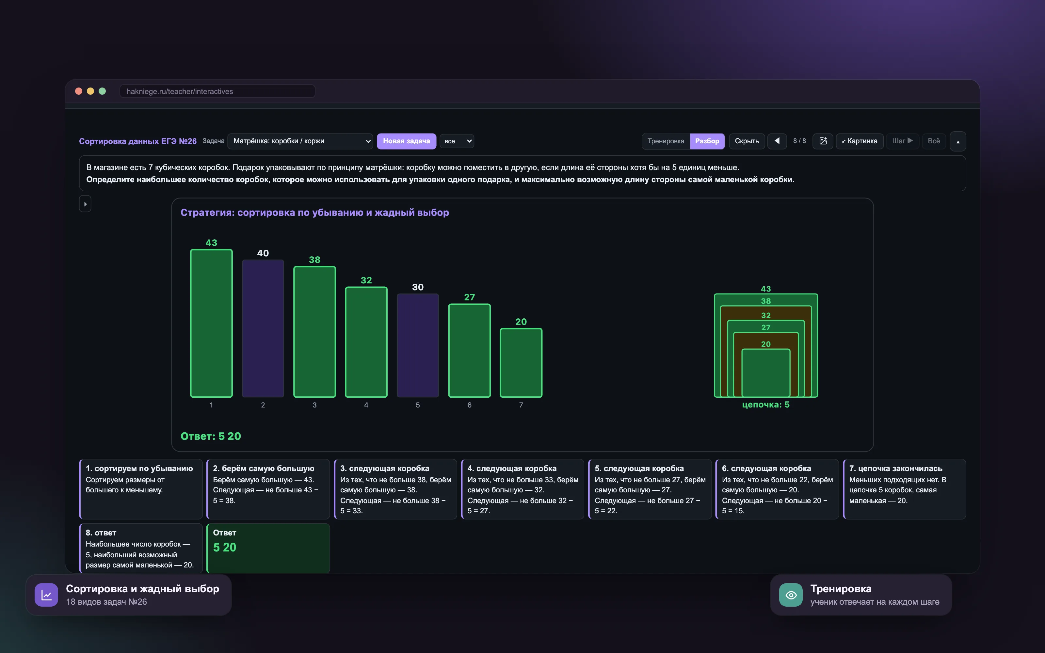The height and width of the screenshot is (653, 1045).
Task: Click the "Стратегия: сортировка по убыванию" heading
Action: point(314,213)
